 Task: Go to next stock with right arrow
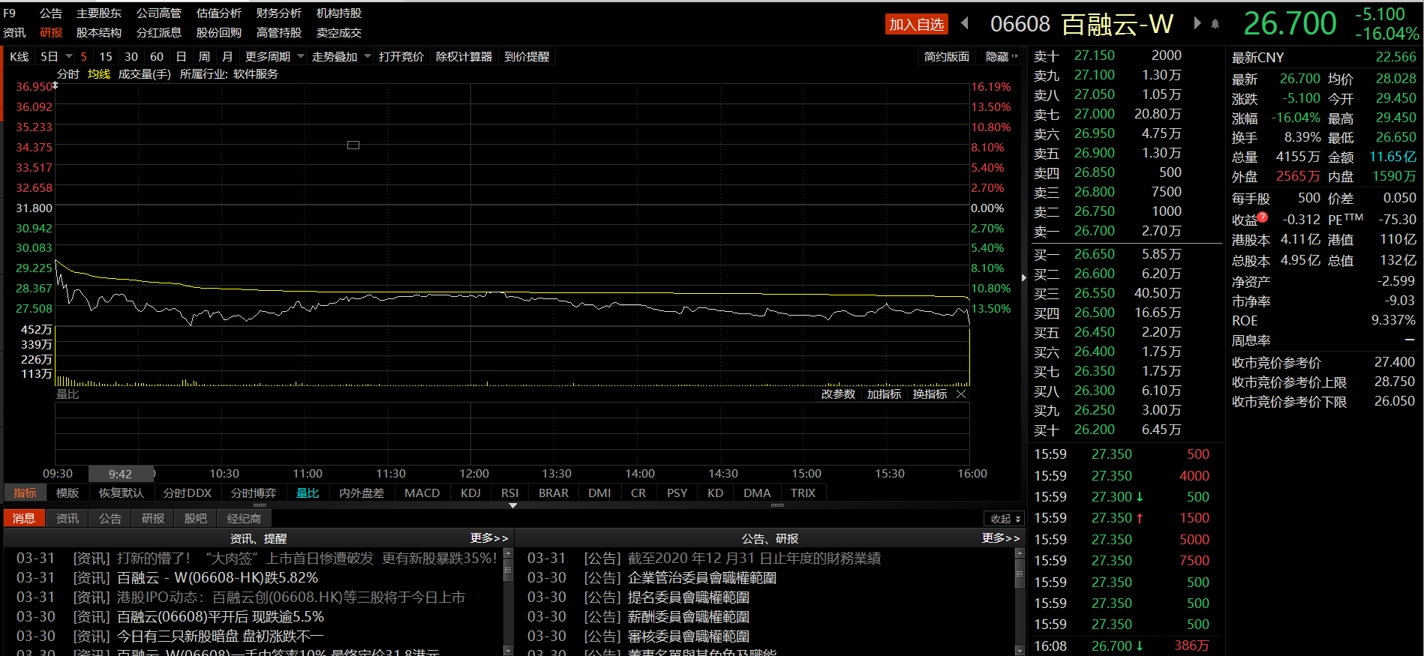1197,23
